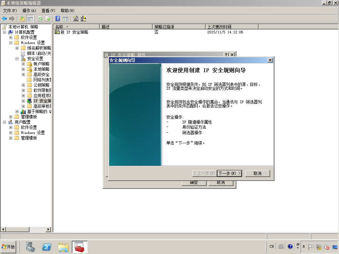Sort by the 上次更改时间 column header
Screen dimensions: 339x254
point(232,27)
